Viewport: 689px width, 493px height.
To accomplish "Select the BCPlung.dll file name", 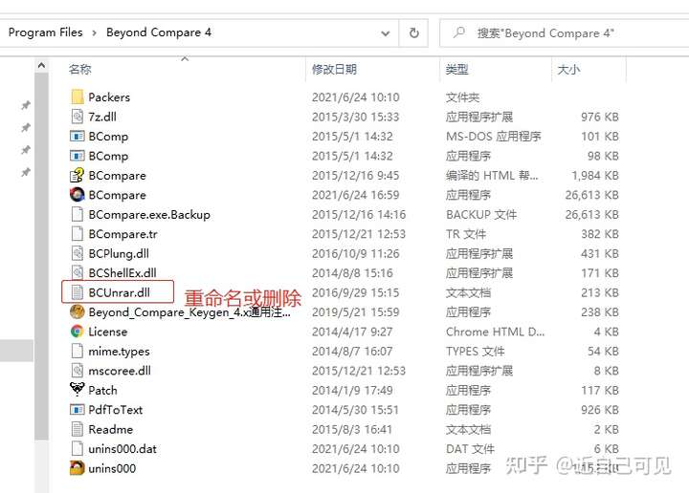I will (x=119, y=253).
